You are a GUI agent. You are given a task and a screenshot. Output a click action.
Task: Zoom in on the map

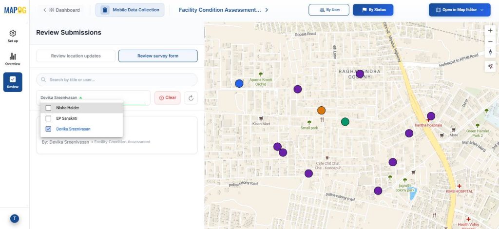click(490, 31)
